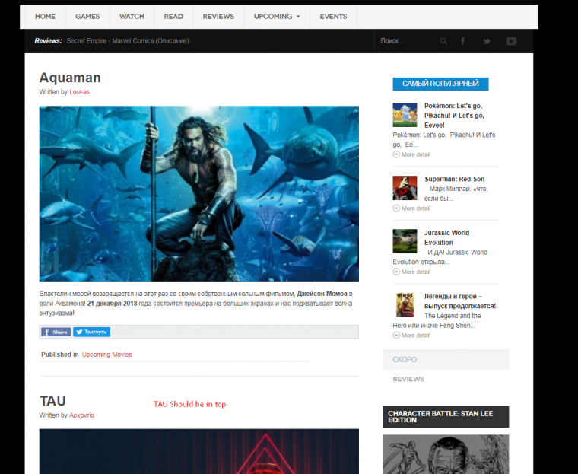Viewport: 578px width, 474px height.
Task: Click the Aquaman poster image
Action: 199,194
